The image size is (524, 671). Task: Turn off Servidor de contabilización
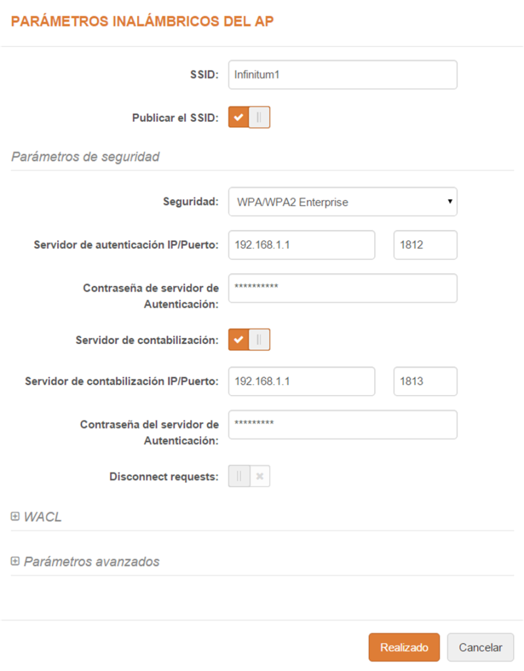tap(258, 339)
